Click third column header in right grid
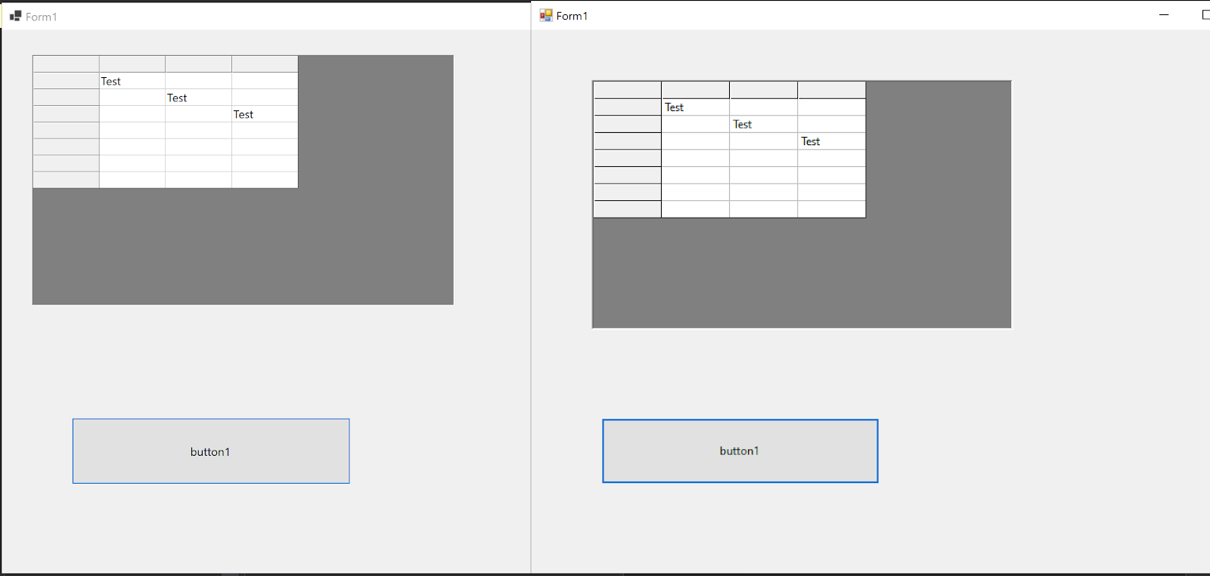 click(x=832, y=90)
